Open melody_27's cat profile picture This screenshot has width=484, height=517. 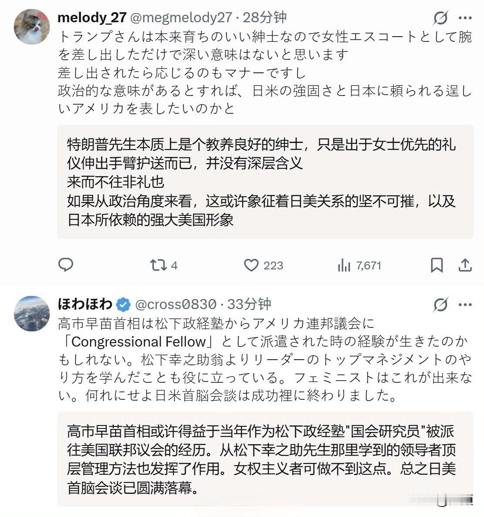[x=32, y=27]
